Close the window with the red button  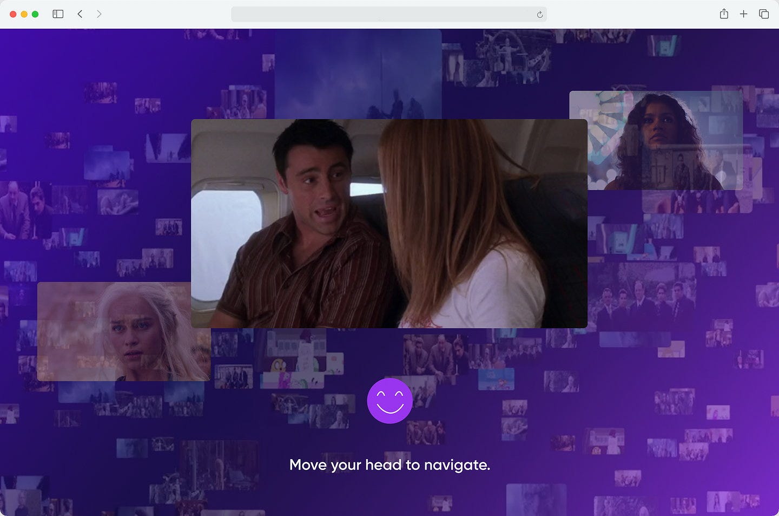tap(13, 14)
